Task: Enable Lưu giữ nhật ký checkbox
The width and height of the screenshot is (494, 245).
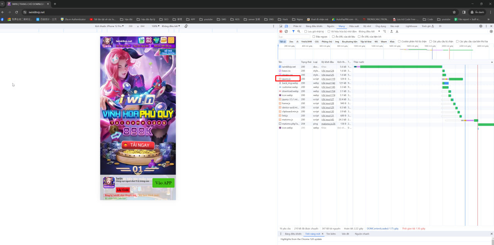Action: click(x=306, y=31)
